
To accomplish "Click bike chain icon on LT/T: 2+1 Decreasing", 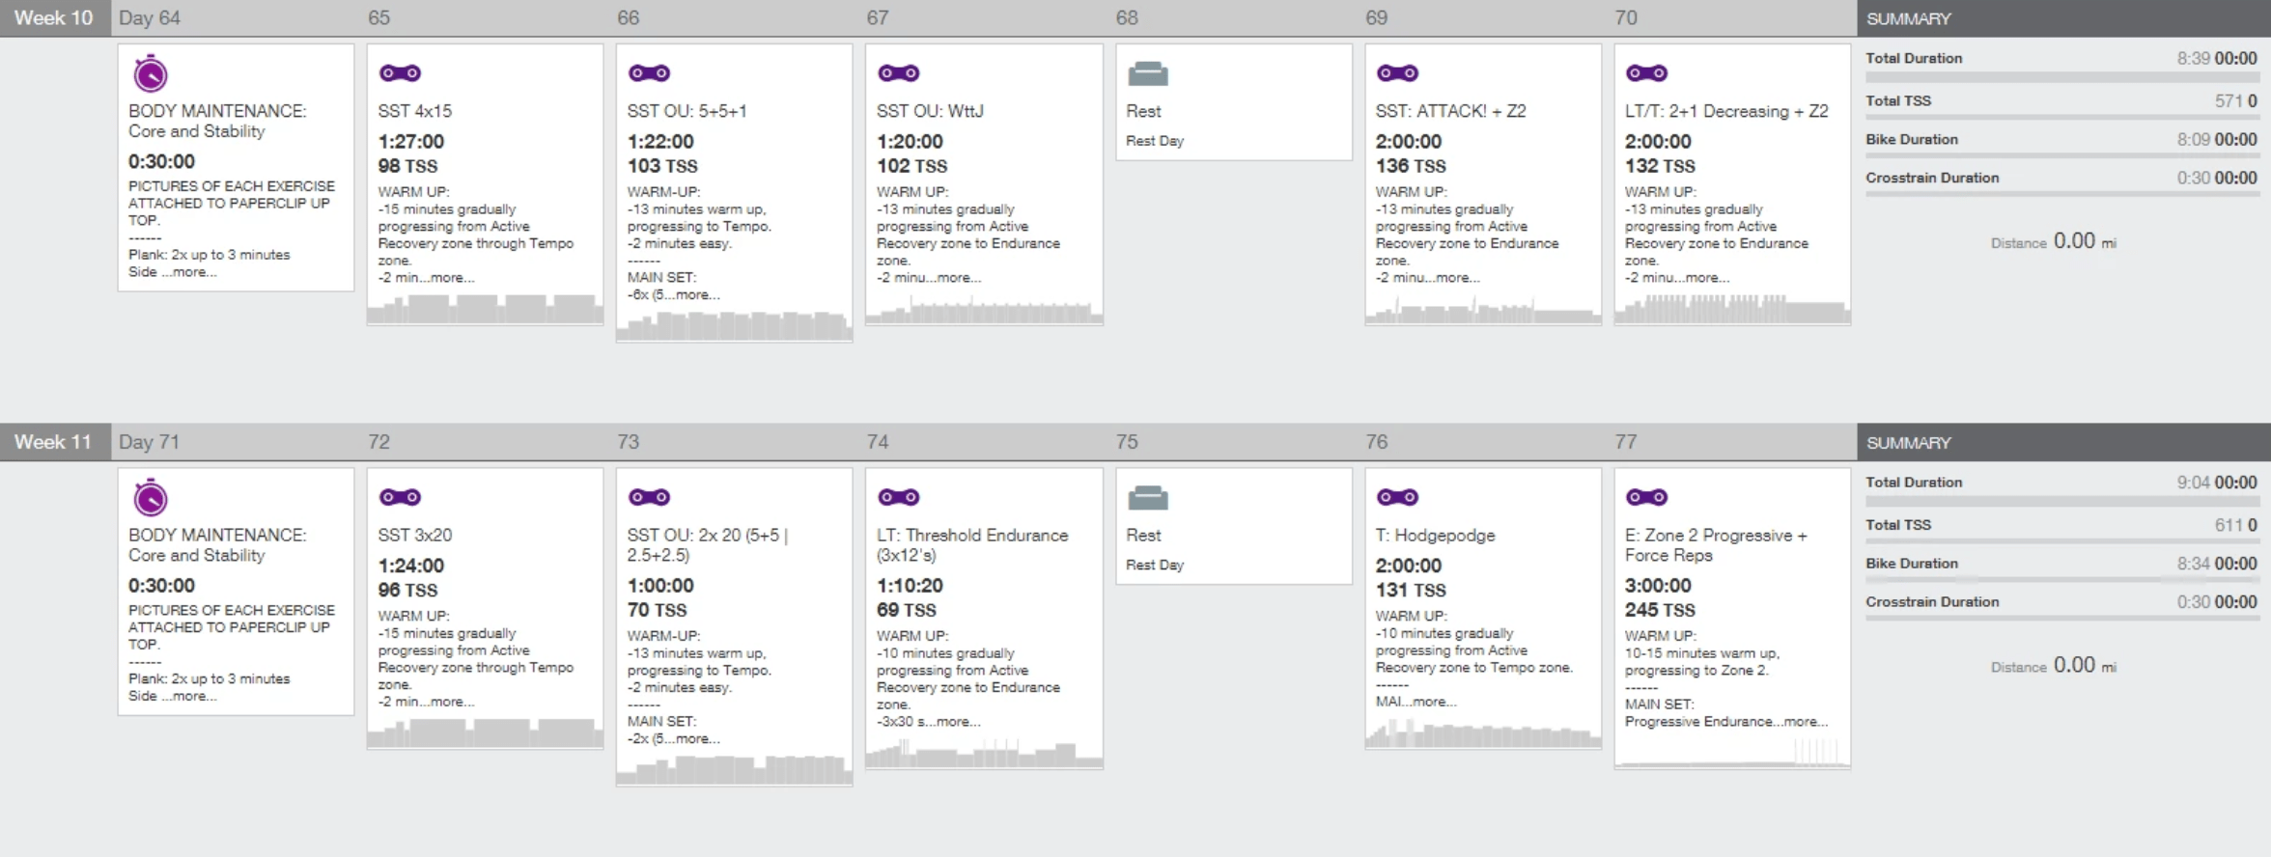I will tap(1646, 72).
